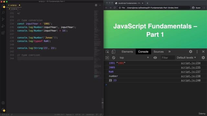207x116 pixels.
Task: Clear the console
Action: tap(114, 58)
